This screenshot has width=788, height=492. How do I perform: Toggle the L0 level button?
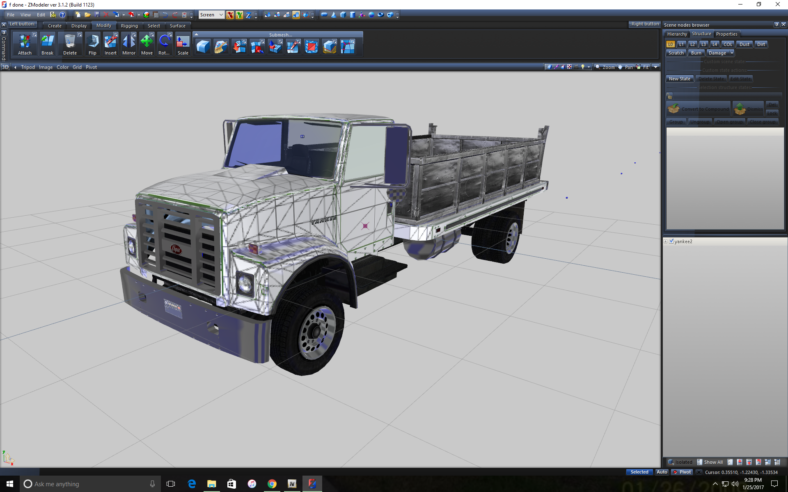coord(670,44)
